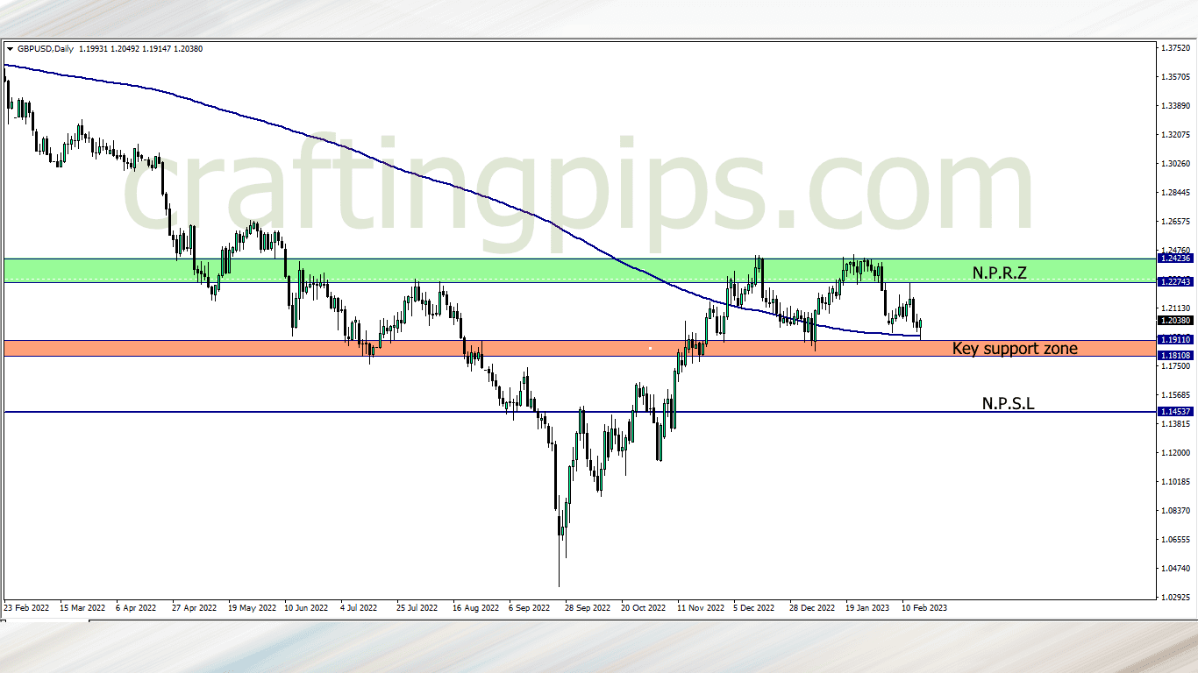Click the 1.14537 price tag on axis
Viewport: 1198px width, 673px height.
click(1174, 412)
